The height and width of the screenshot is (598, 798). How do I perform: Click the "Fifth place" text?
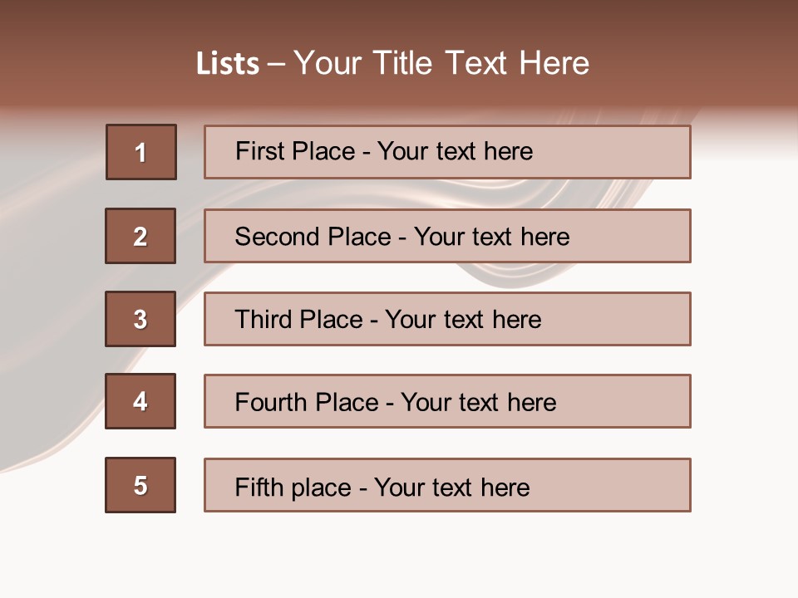[293, 487]
